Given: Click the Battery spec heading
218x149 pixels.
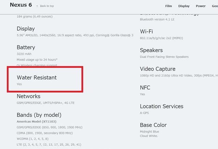Looking at the screenshot, I should [x=26, y=47].
